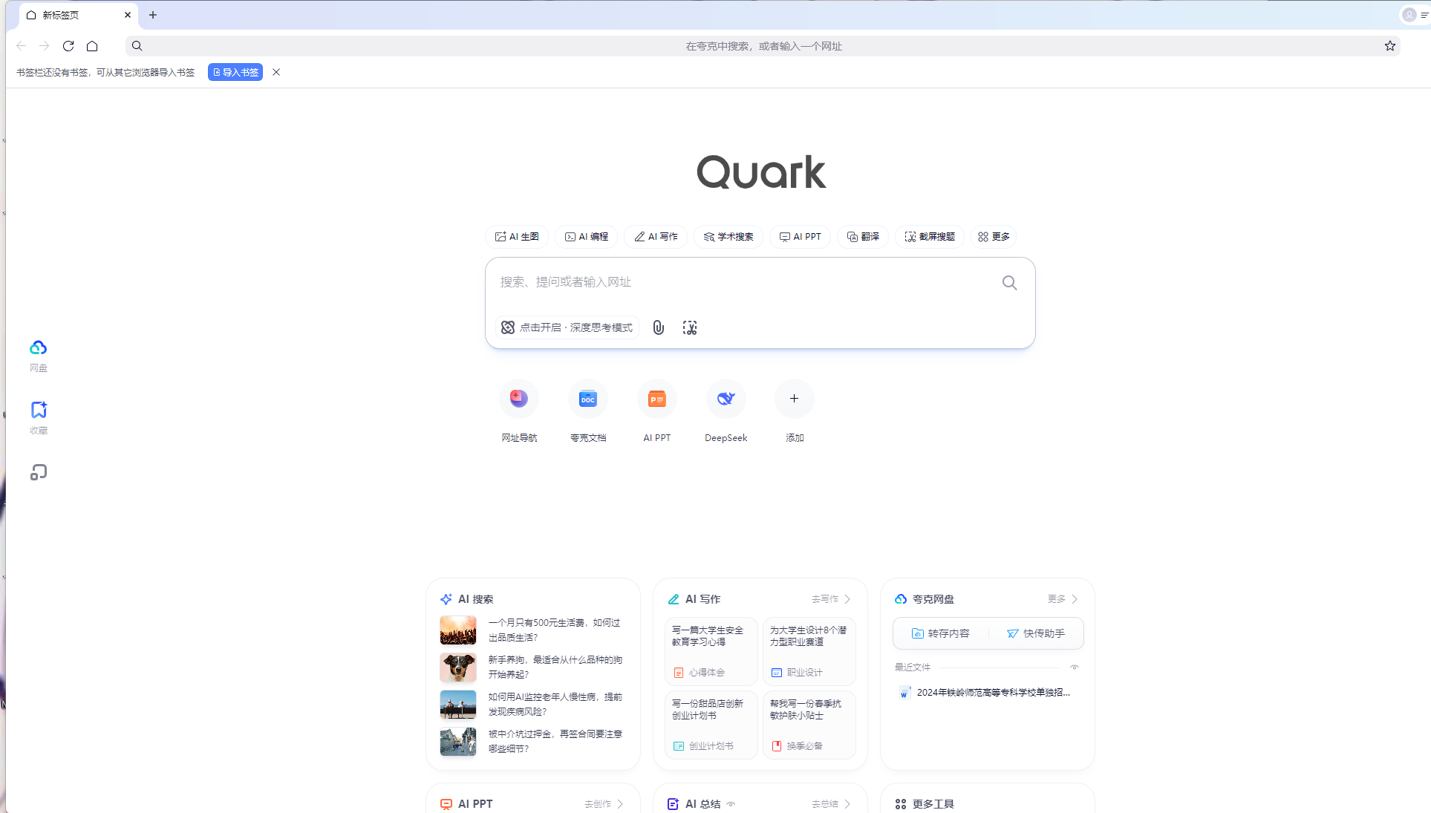Click the dog thumbnail image
This screenshot has width=1431, height=813.
click(x=458, y=667)
